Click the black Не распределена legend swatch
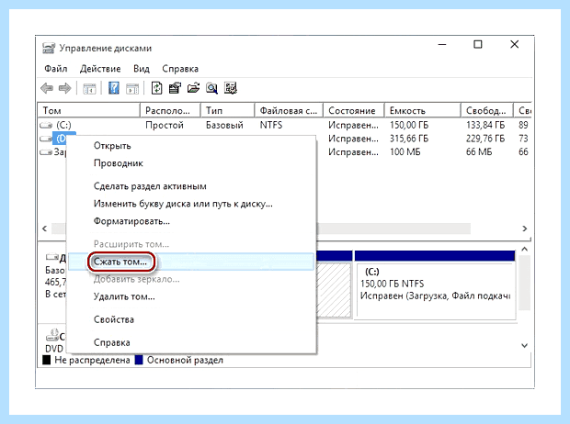Viewport: 570px width, 424px height. coord(47,360)
